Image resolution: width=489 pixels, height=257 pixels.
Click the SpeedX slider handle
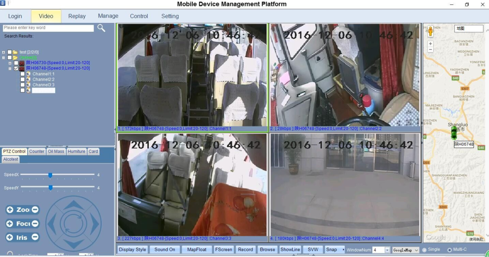click(x=50, y=175)
